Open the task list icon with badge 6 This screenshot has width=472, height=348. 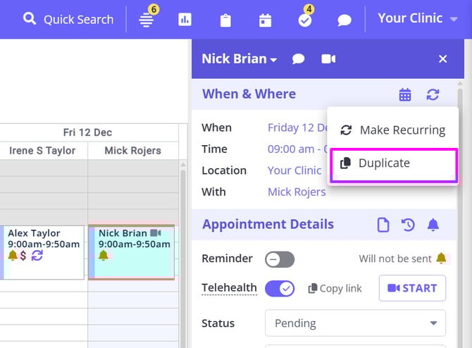[147, 20]
